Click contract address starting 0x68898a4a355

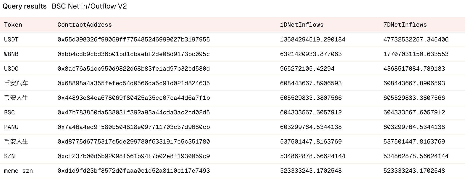(134, 83)
